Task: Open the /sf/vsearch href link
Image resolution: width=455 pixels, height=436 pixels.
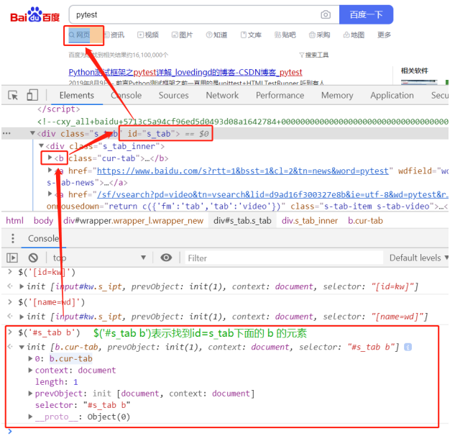Action: coord(272,194)
